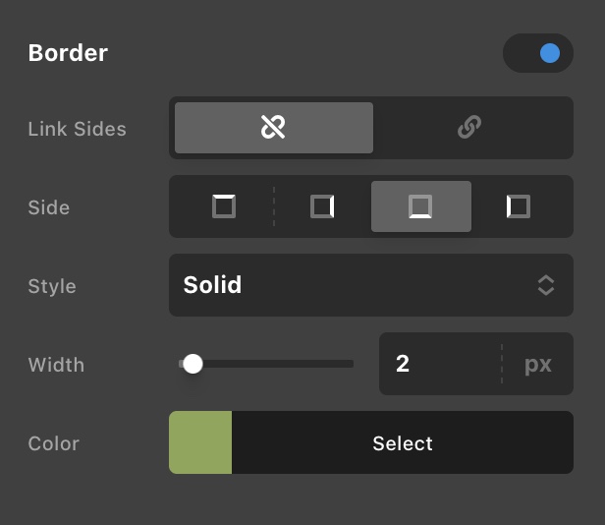The image size is (605, 525).
Task: Open the Solid style dropdown
Action: [x=354, y=285]
